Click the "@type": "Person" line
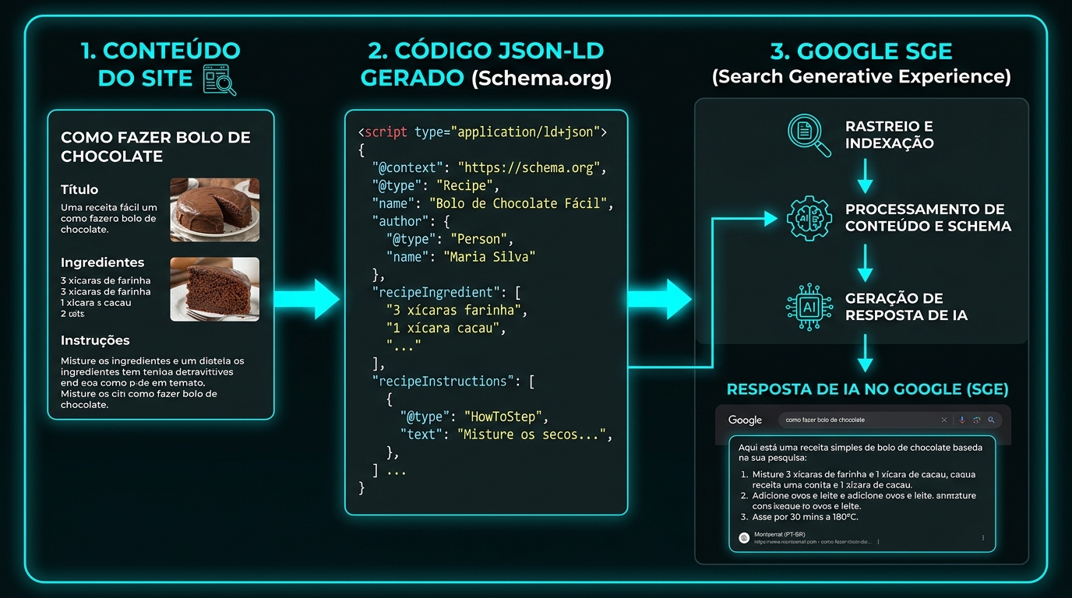 450,239
